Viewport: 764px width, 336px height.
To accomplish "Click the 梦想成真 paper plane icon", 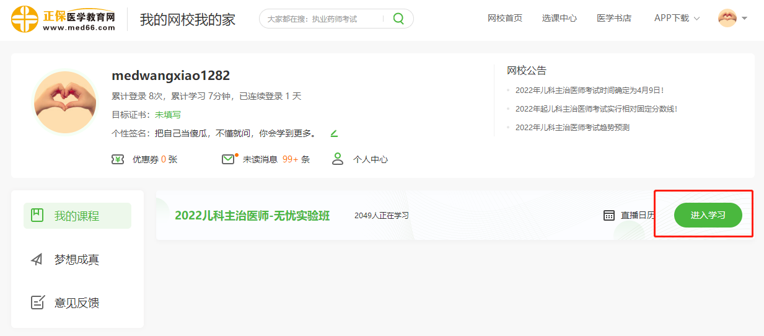I will 37,260.
